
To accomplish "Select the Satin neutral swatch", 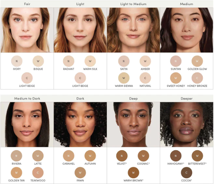I will [x=124, y=61].
